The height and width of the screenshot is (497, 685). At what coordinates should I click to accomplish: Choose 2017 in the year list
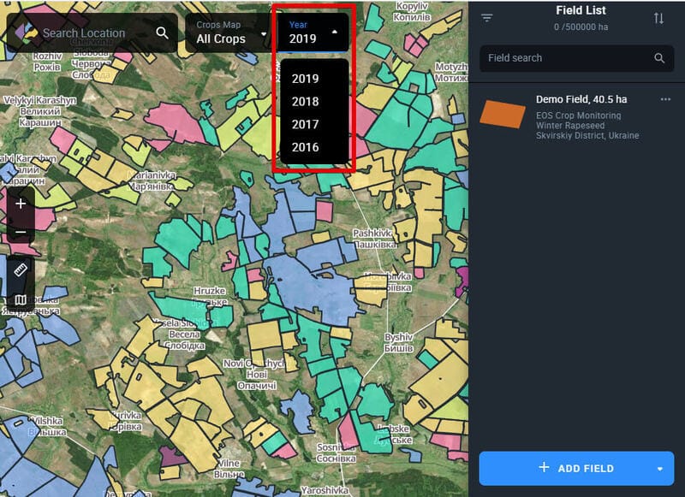(x=306, y=124)
